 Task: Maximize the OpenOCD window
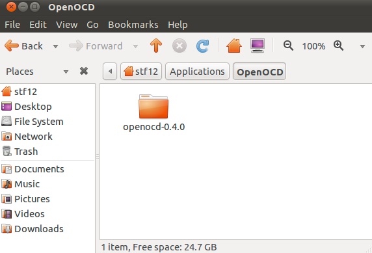pos(34,7)
